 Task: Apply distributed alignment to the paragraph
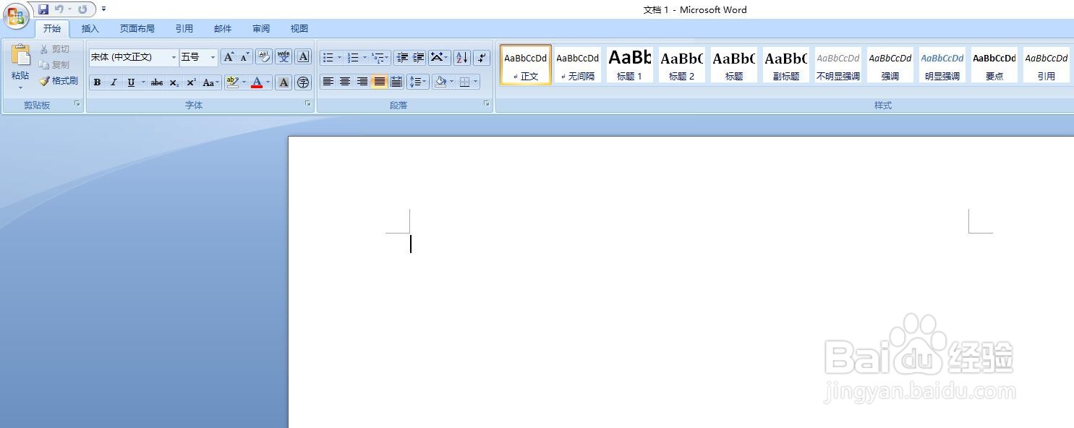[396, 82]
